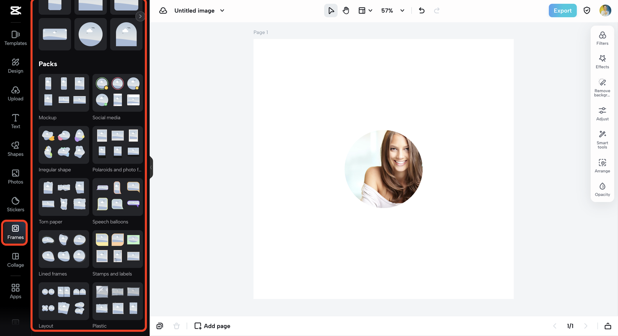This screenshot has width=618, height=336.
Task: Select the rounded rectangle frame thumbnail
Action: coord(55,34)
